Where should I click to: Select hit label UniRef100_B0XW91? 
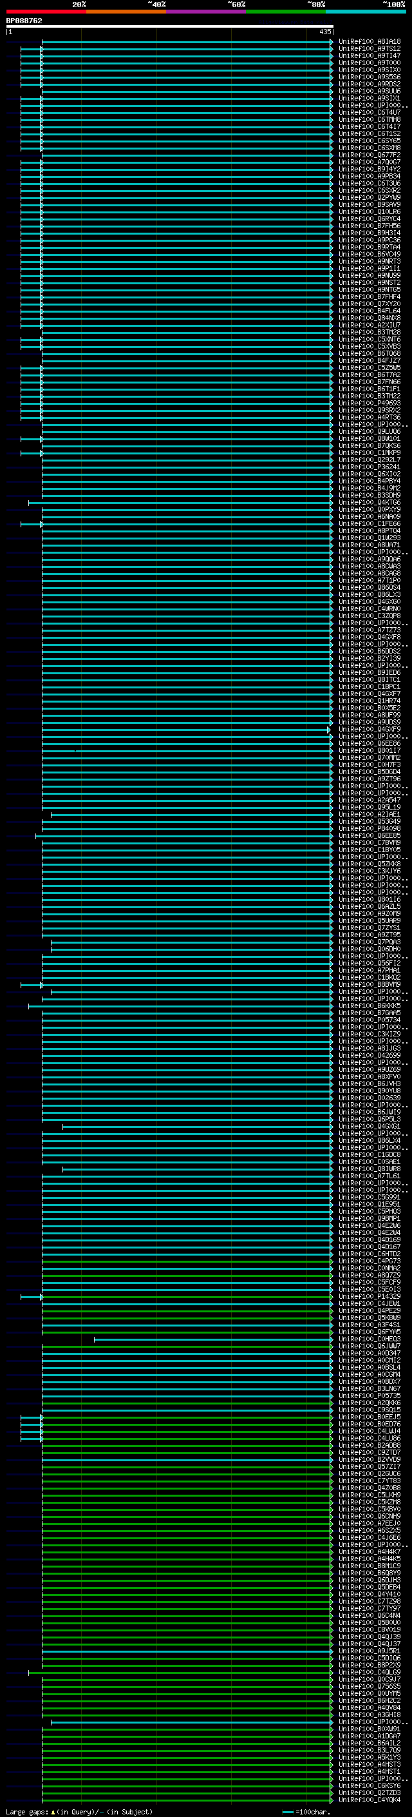(x=370, y=1729)
